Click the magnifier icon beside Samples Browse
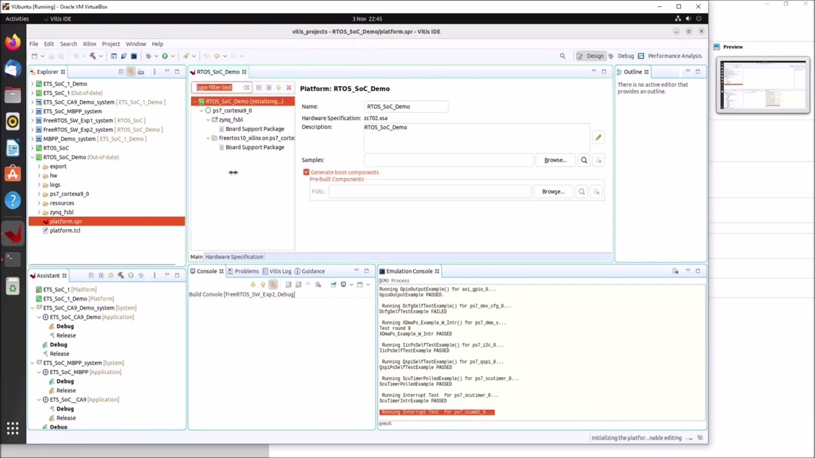The height and width of the screenshot is (458, 815). [x=584, y=160]
